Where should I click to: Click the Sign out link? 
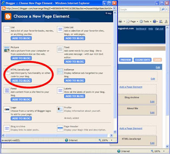pyautogui.click(x=159, y=29)
